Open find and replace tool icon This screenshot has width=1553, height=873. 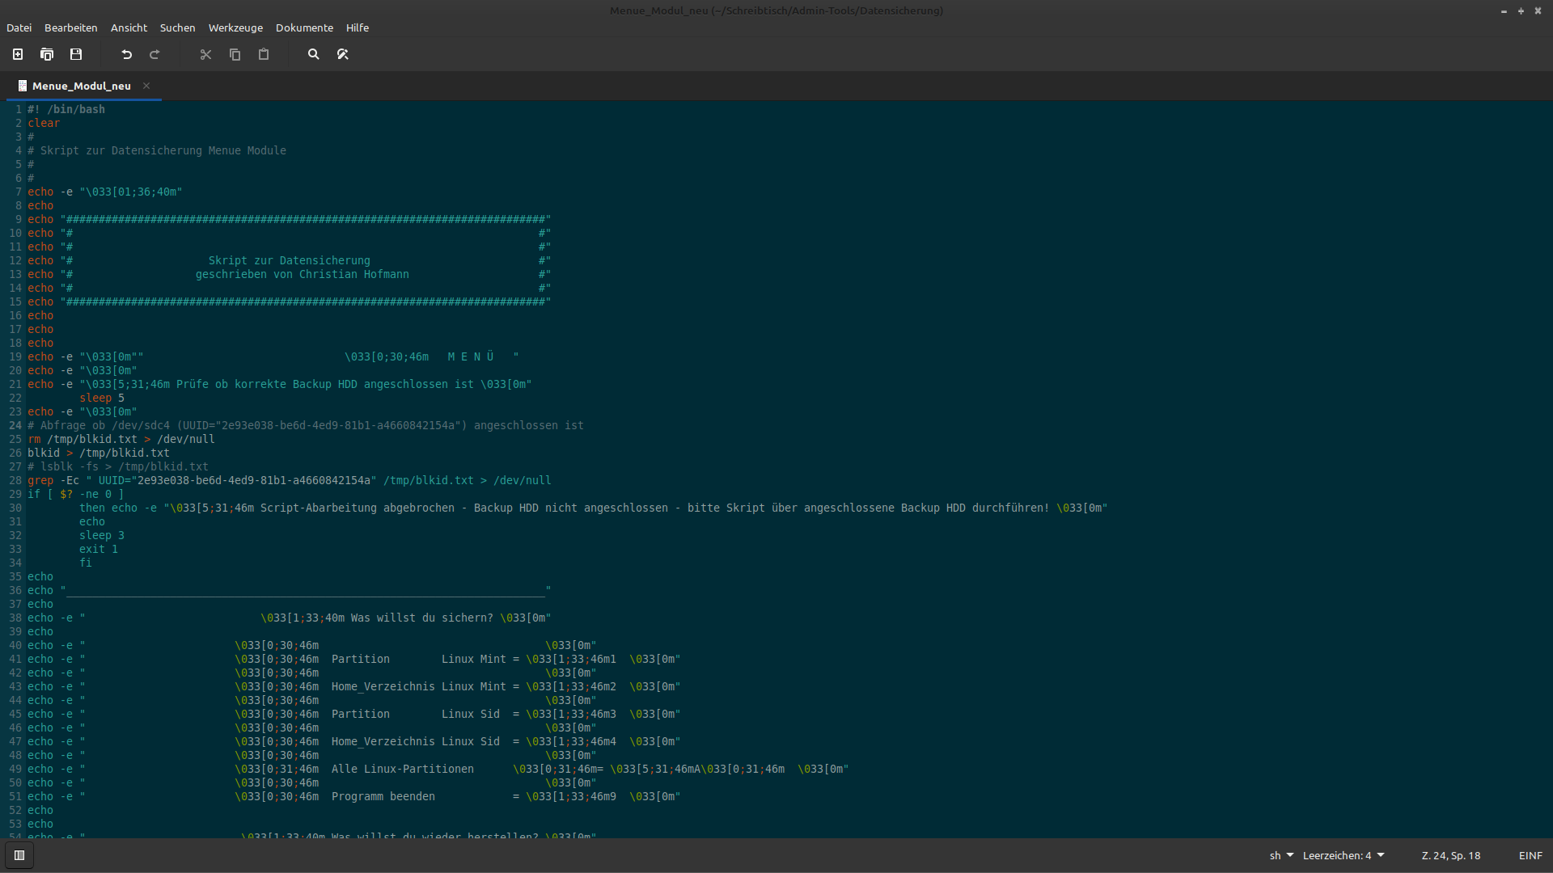point(343,54)
